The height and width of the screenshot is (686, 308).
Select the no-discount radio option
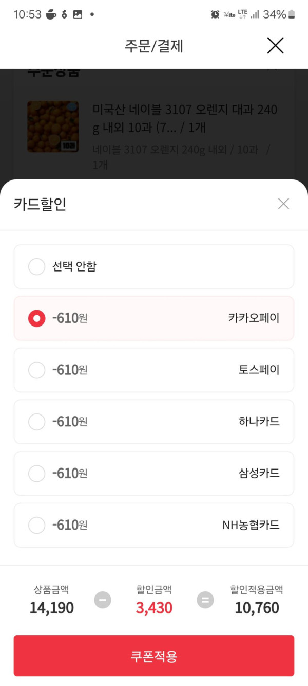(36, 266)
